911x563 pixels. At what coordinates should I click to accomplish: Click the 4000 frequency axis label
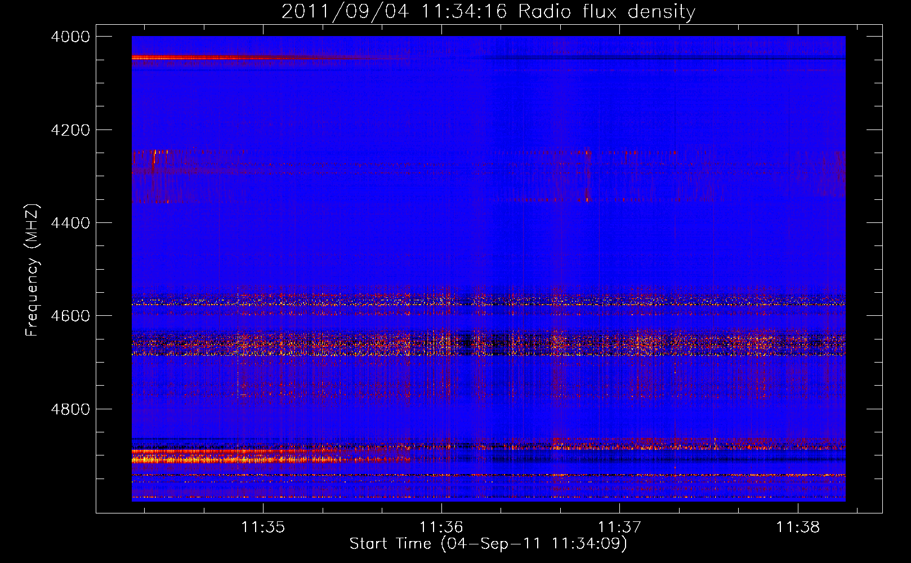coord(70,37)
